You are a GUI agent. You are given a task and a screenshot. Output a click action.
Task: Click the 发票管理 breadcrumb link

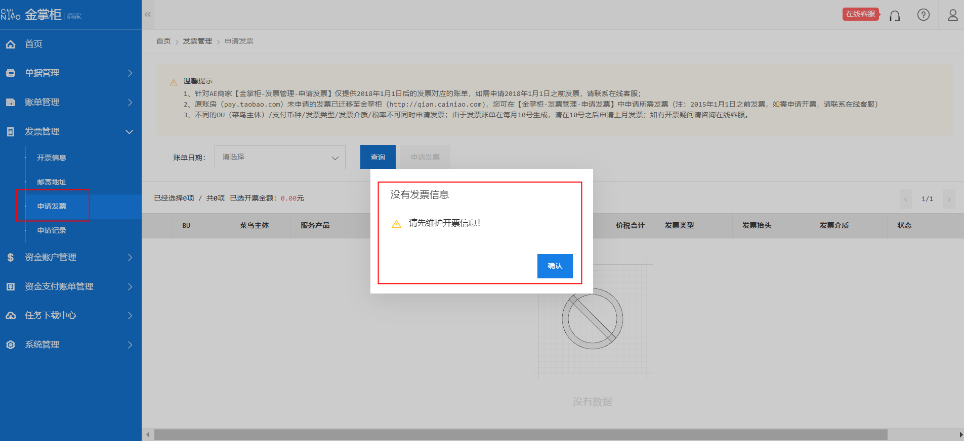coord(197,41)
